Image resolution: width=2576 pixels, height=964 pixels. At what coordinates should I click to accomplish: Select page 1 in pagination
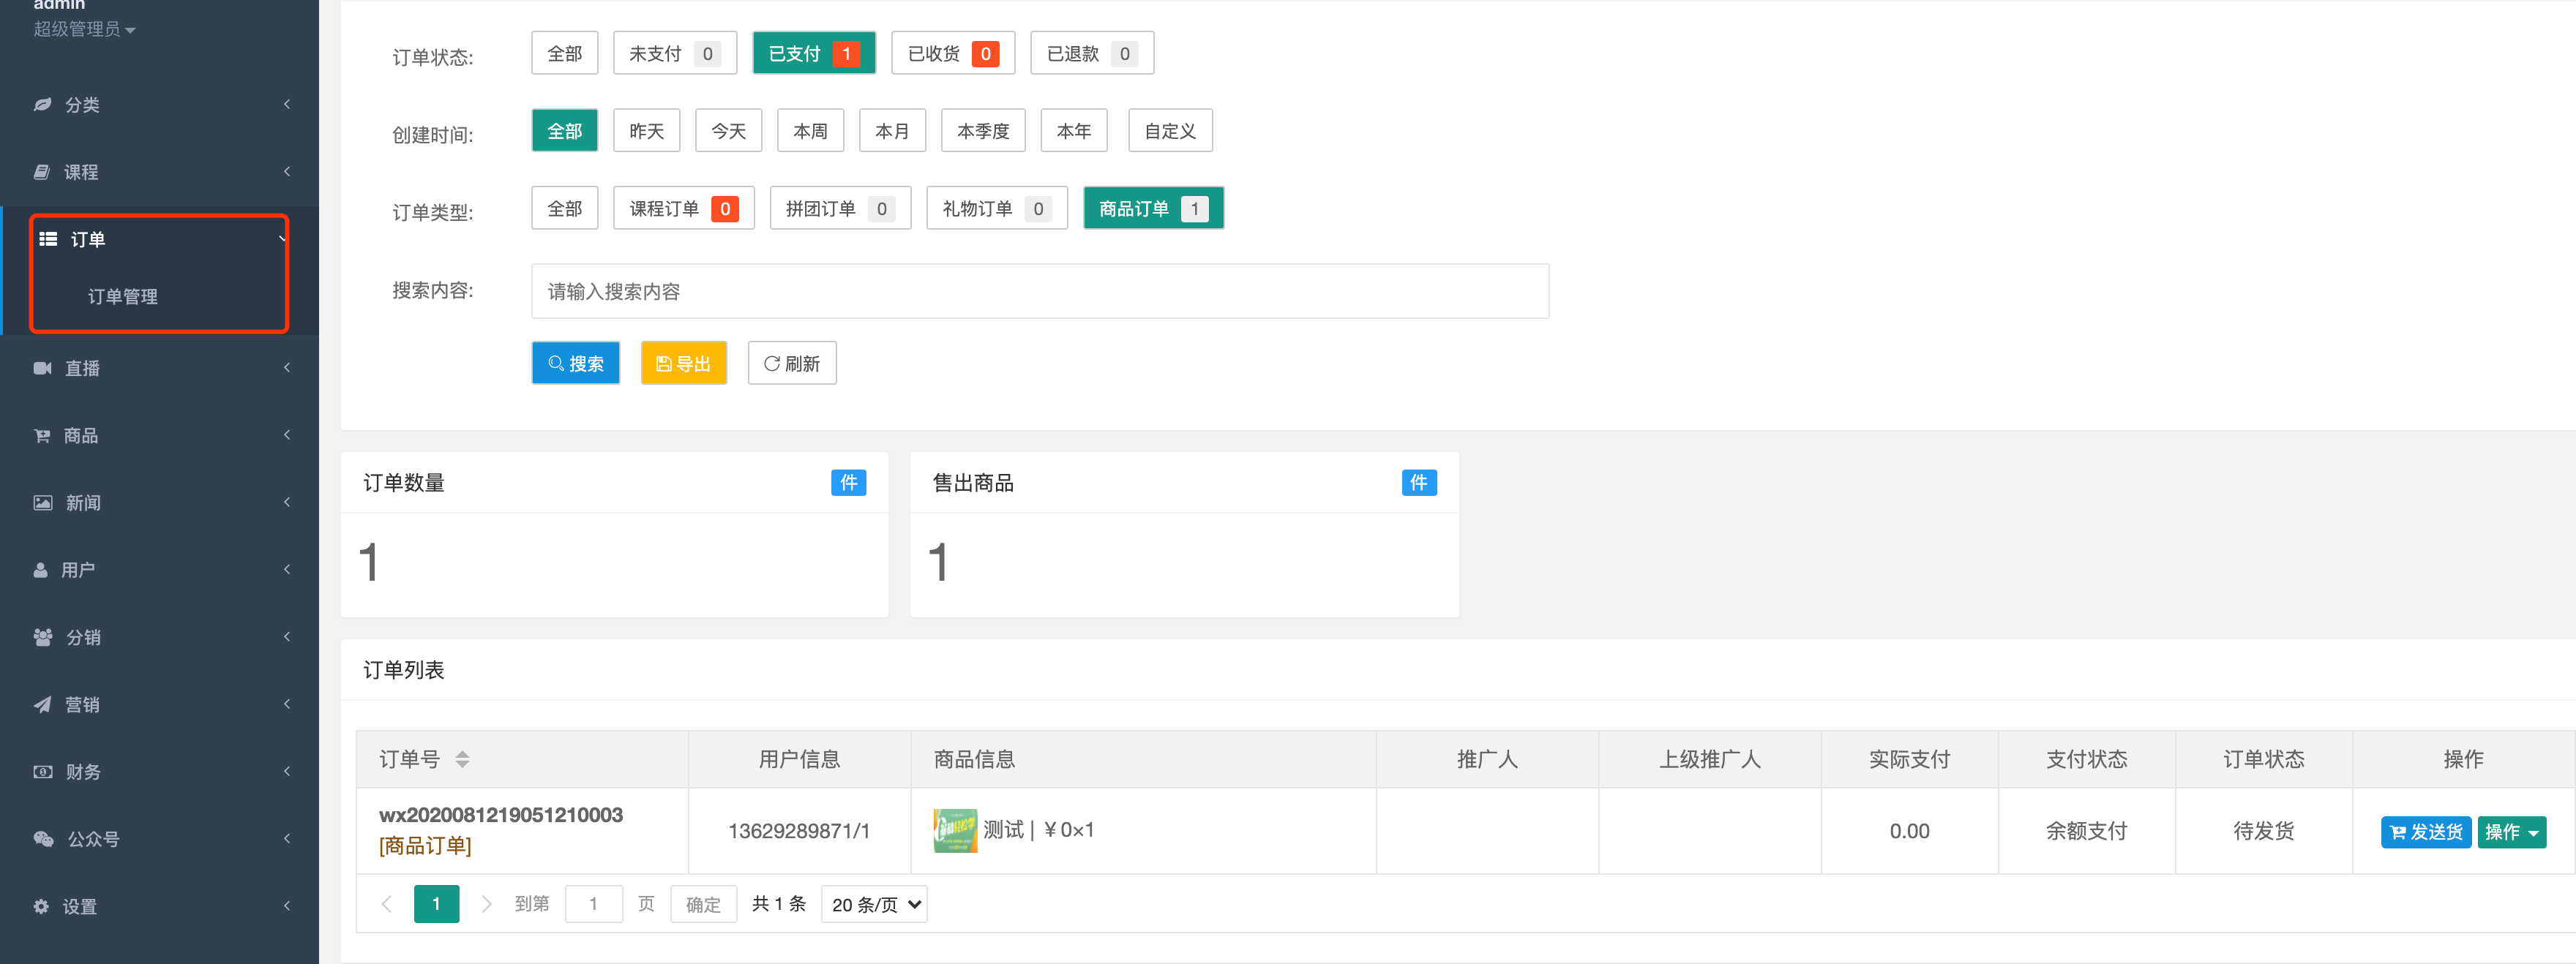click(x=437, y=904)
